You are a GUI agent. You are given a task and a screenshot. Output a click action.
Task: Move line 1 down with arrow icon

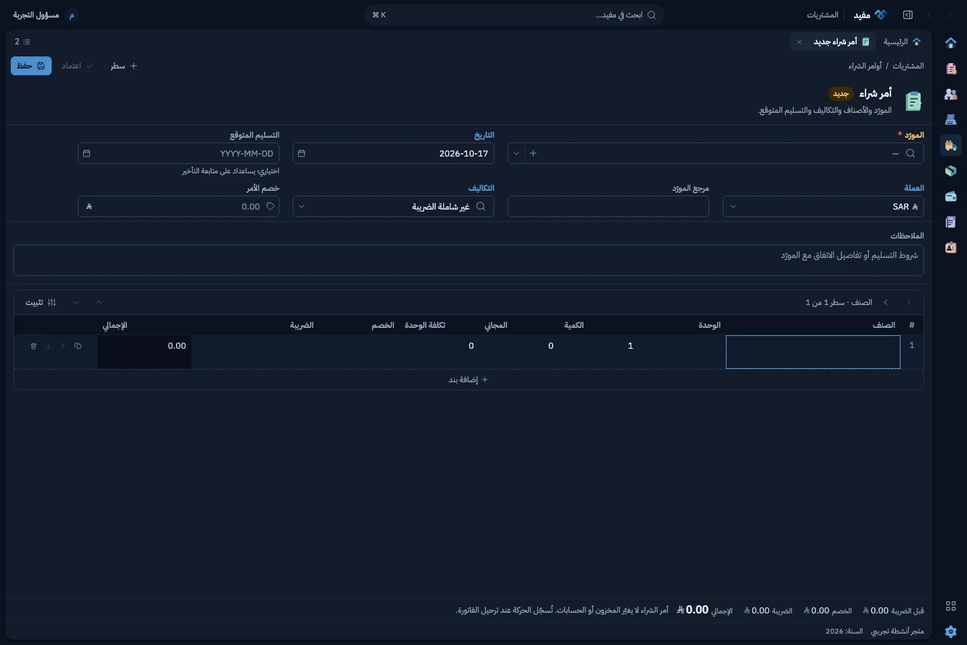pyautogui.click(x=48, y=346)
